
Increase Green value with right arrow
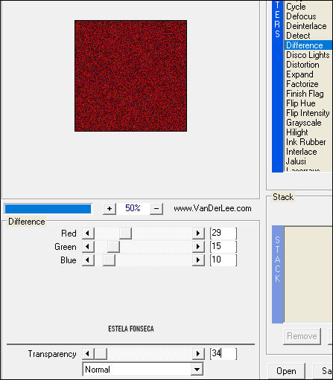[x=198, y=247]
